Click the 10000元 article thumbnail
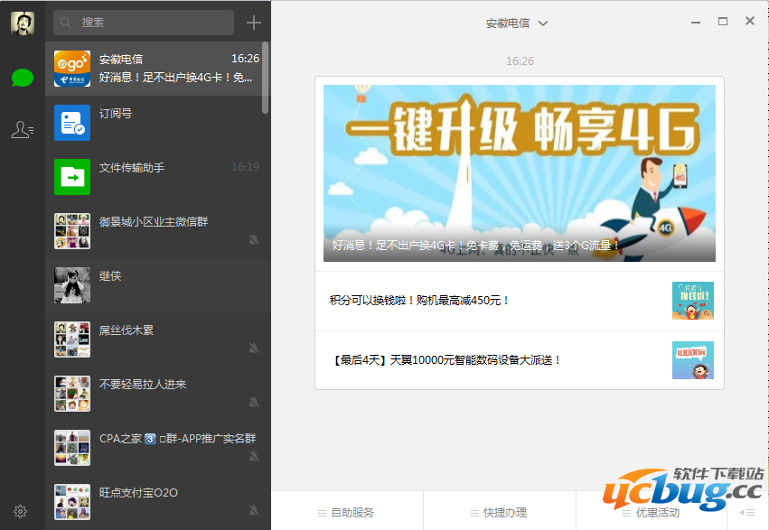 [x=693, y=360]
